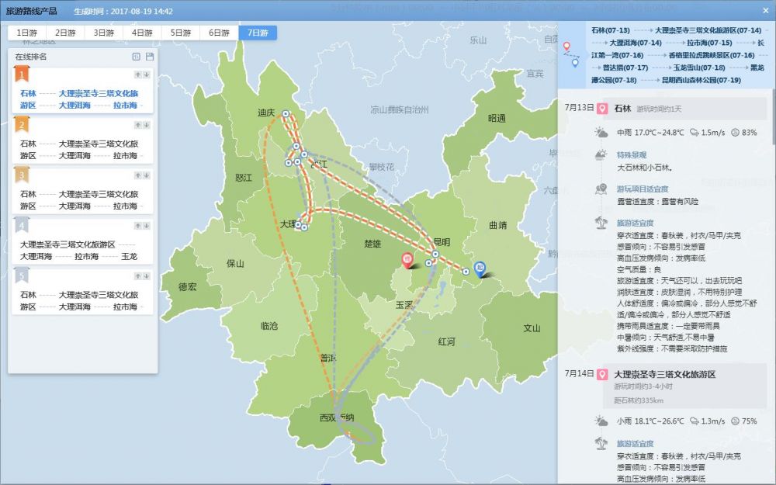Image resolution: width=776 pixels, height=485 pixels.
Task: Click the rank 2 ribbon badge
Action: tap(23, 125)
